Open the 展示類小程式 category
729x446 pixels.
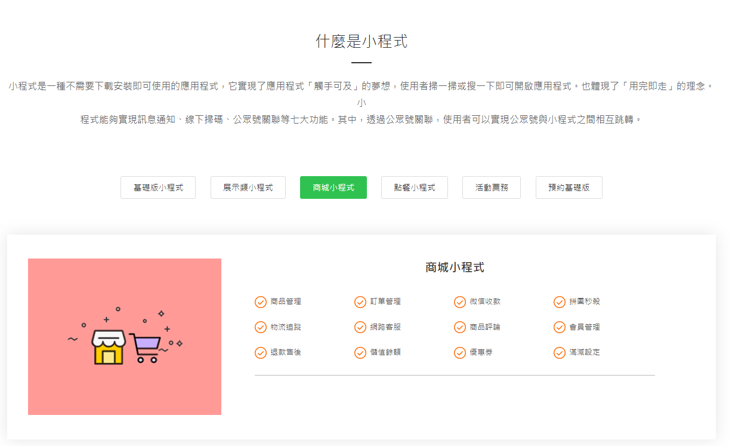[248, 187]
